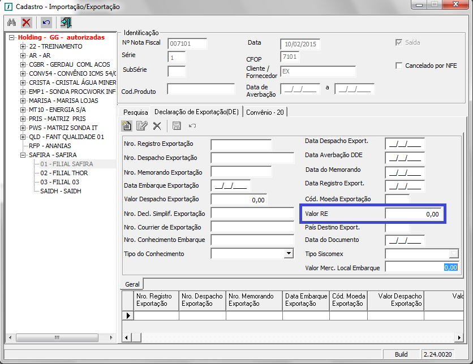Collapse the SAFIRA - SAFIRA tree node
Screen dimensions: 473x364
[23, 155]
